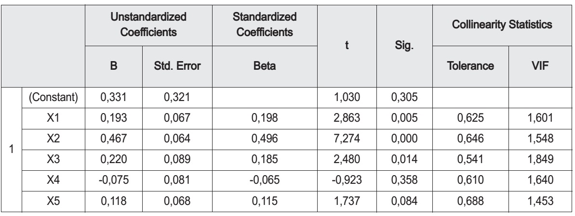This screenshot has width=575, height=216.
Task: Select the Beta column header
Action: click(265, 66)
